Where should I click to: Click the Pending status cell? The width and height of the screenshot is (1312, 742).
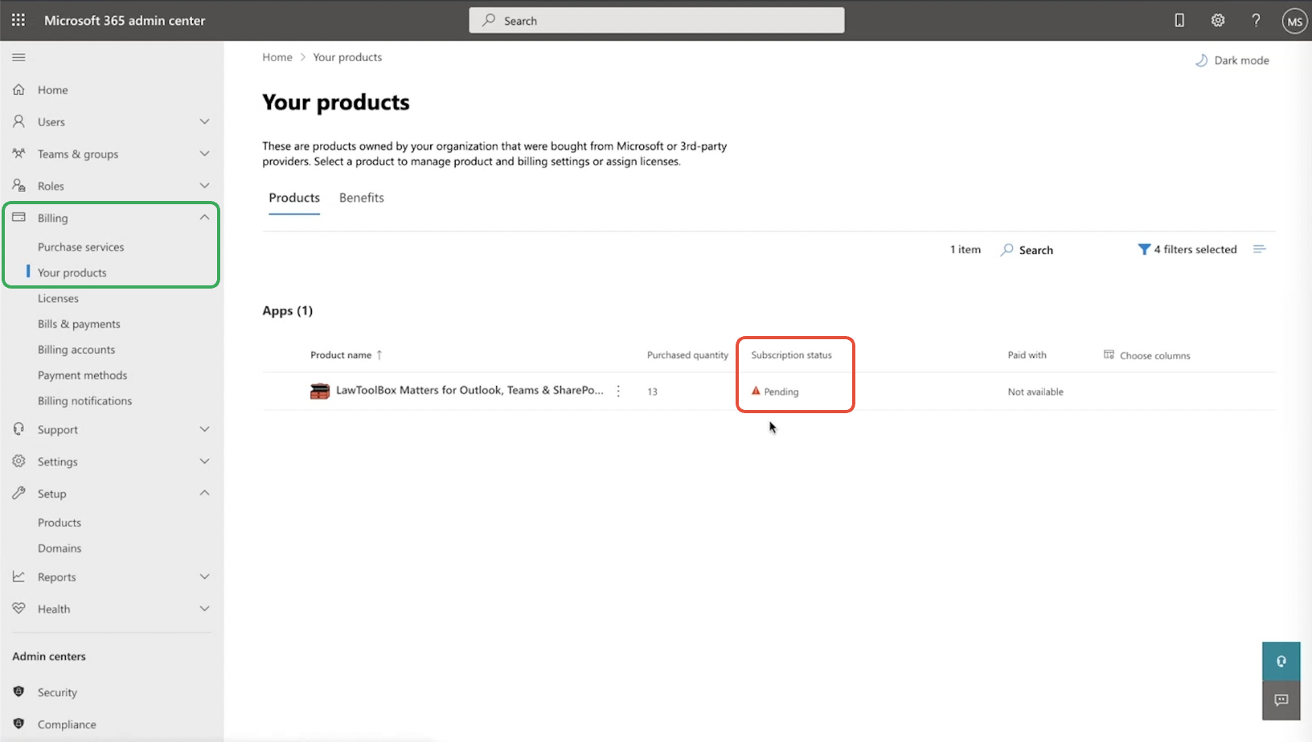coord(775,391)
